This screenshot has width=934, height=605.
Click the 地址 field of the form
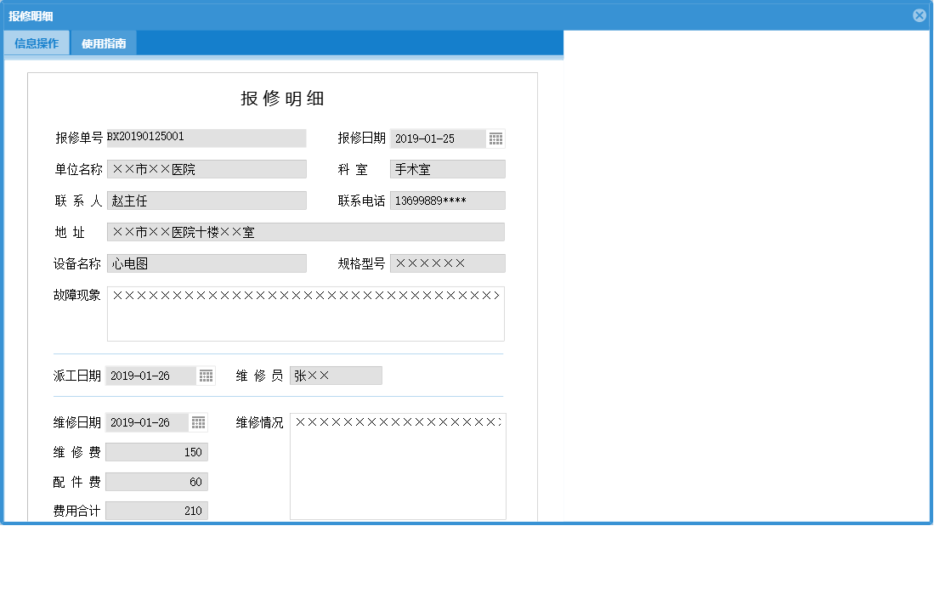[x=304, y=231]
